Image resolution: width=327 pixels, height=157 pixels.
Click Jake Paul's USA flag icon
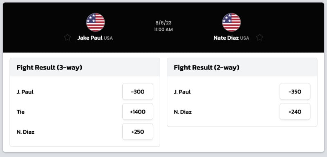click(96, 22)
